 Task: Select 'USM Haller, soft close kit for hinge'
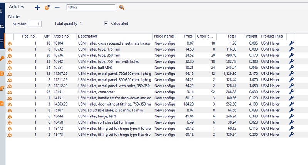coord(106,122)
